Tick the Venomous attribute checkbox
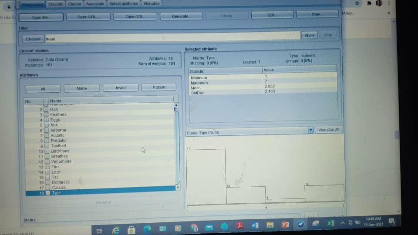The height and width of the screenshot is (235, 418). click(x=47, y=161)
